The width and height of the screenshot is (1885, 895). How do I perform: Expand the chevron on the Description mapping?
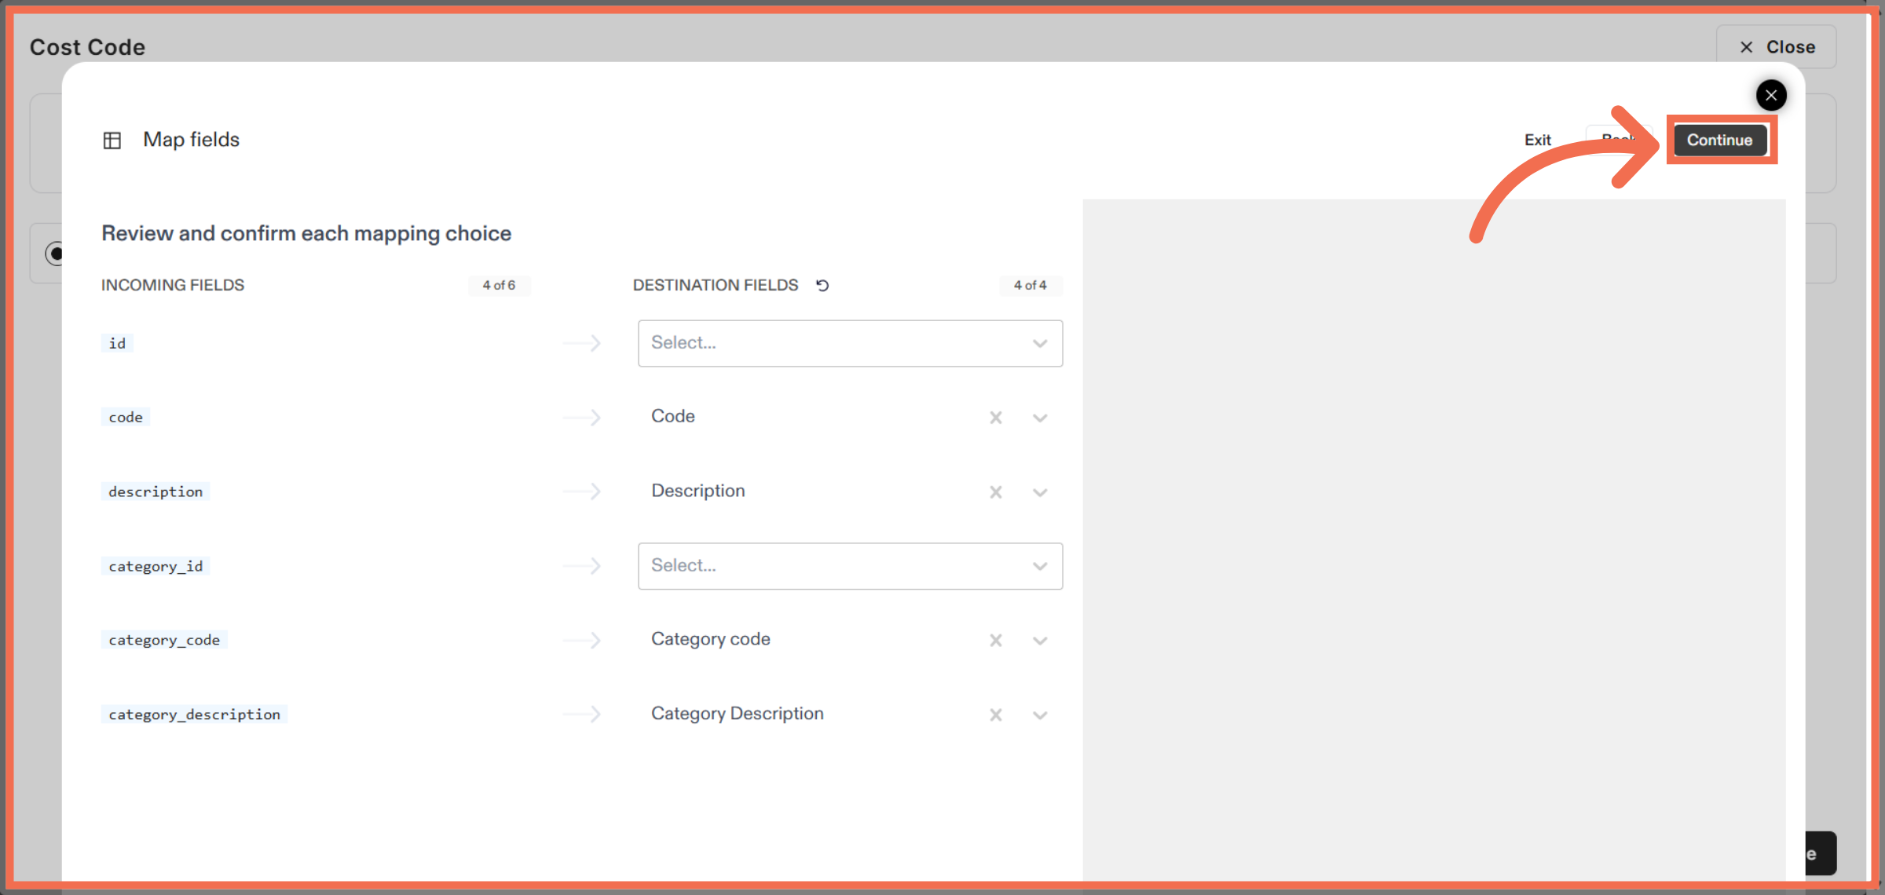1040,492
